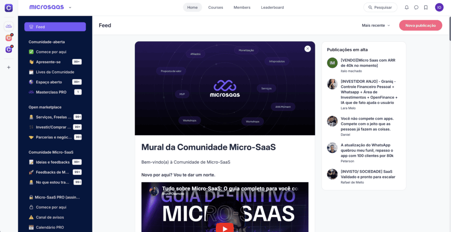Open the Investir/Comprar space
Image resolution: width=451 pixels, height=232 pixels.
click(x=55, y=127)
